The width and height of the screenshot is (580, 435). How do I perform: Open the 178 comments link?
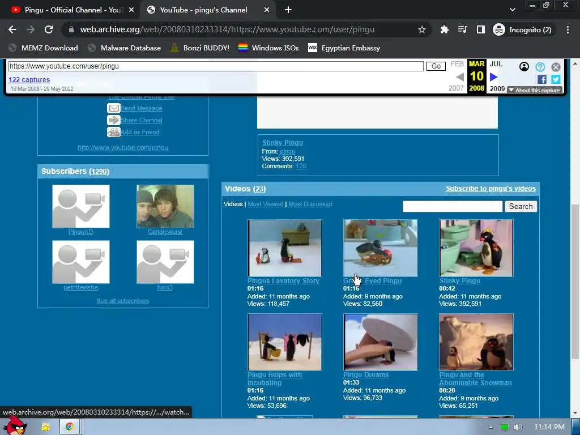[x=301, y=166]
